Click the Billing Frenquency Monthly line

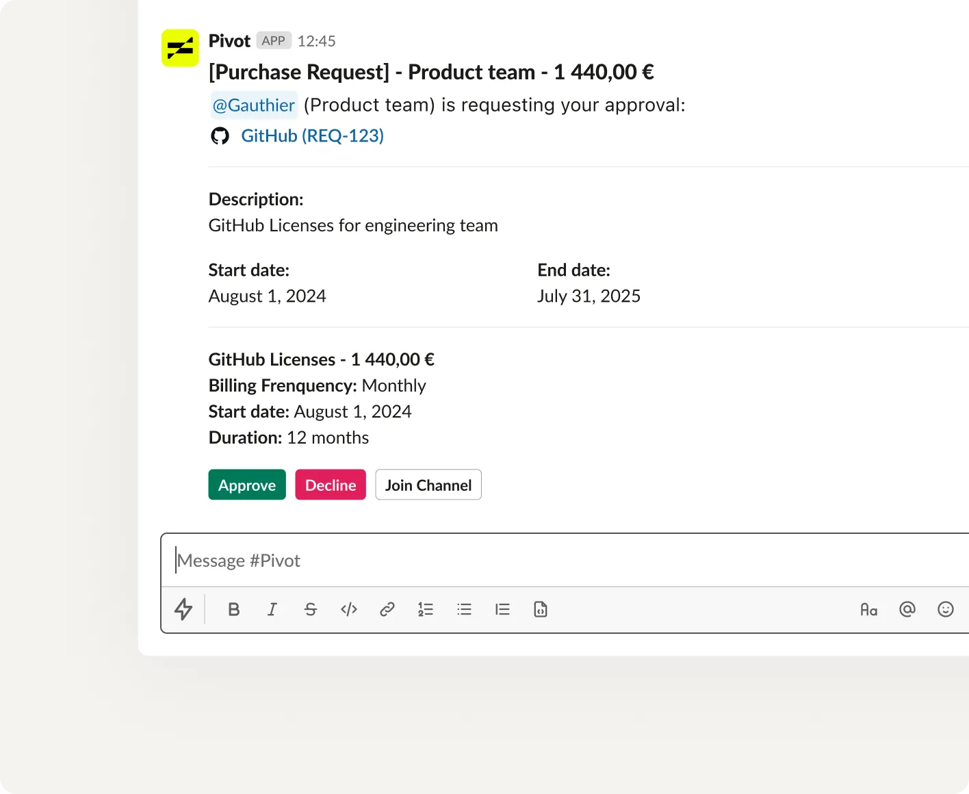coord(318,385)
